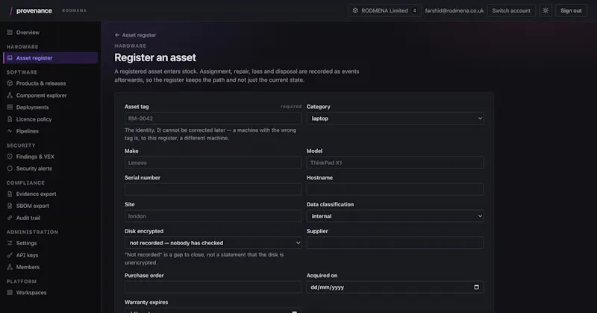Click the Purchase order input field
The width and height of the screenshot is (597, 313).
click(x=213, y=287)
